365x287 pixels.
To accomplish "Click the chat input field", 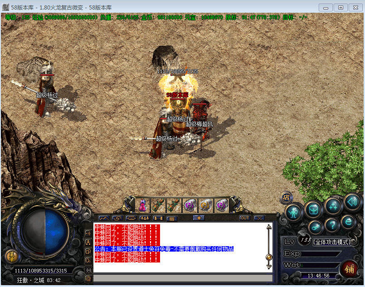I will pyautogui.click(x=183, y=278).
